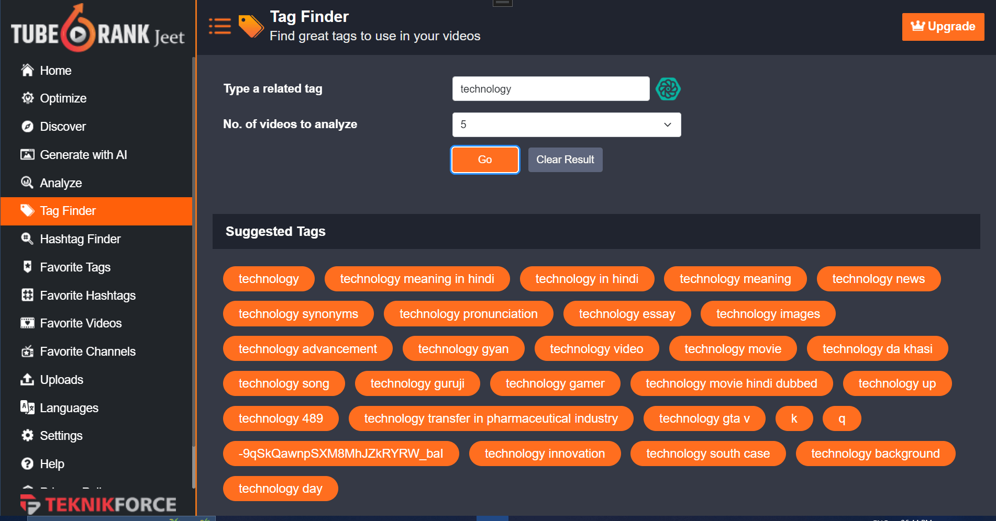Click the Hashtag Finder search icon
The height and width of the screenshot is (521, 996).
(27, 239)
